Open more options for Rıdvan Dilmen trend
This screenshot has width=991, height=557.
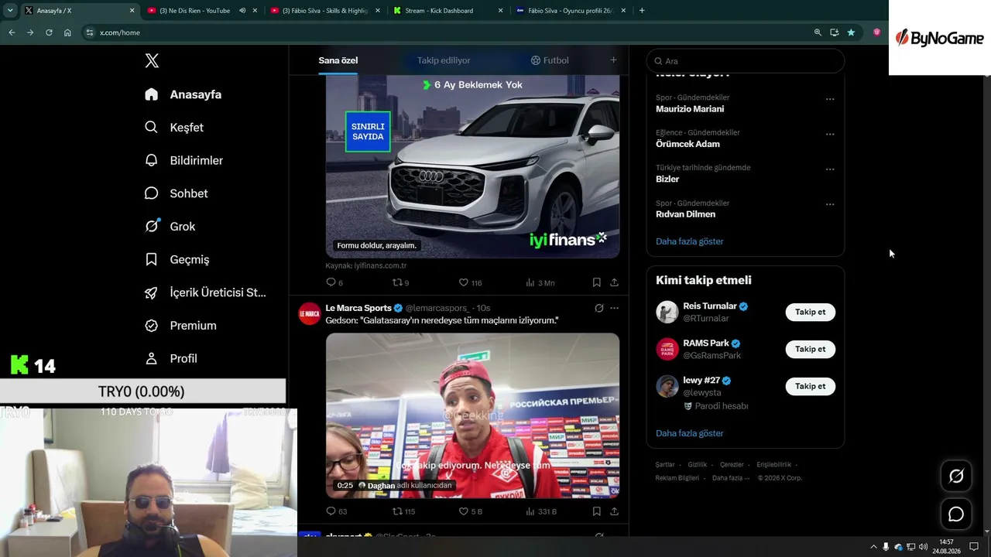pyautogui.click(x=830, y=204)
